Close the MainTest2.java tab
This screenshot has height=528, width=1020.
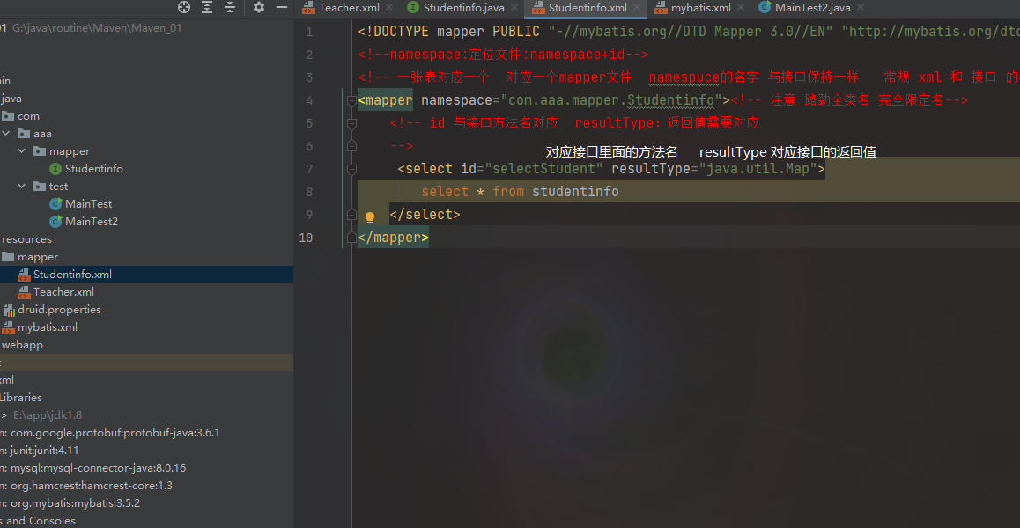pyautogui.click(x=861, y=8)
